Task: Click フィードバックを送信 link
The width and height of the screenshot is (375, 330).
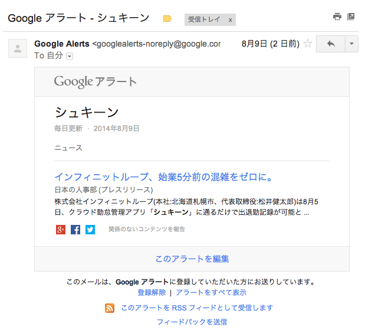Action: pyautogui.click(x=192, y=322)
